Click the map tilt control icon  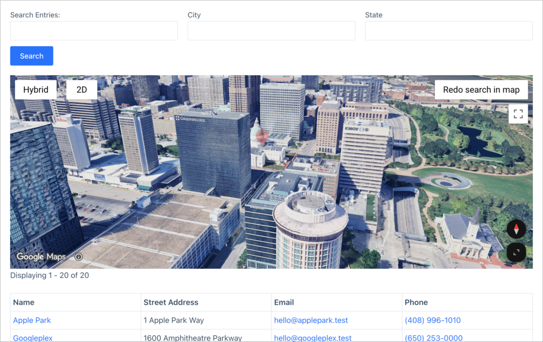516,252
